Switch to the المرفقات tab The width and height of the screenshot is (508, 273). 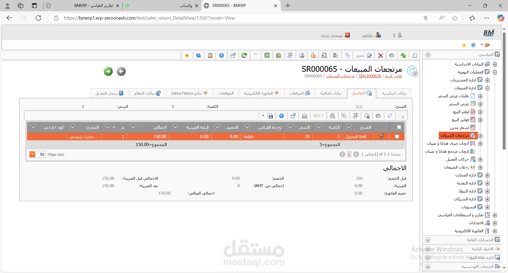tap(300, 93)
